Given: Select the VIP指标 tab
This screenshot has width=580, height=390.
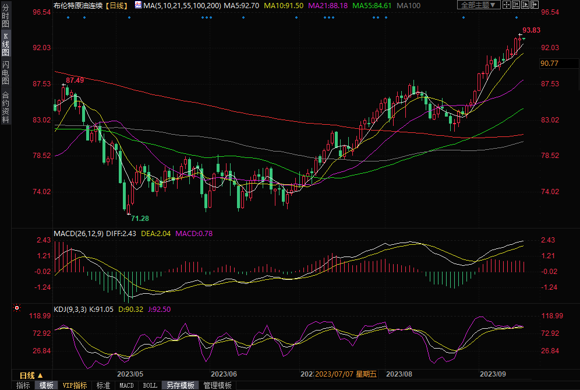Looking at the screenshot, I should (75, 385).
